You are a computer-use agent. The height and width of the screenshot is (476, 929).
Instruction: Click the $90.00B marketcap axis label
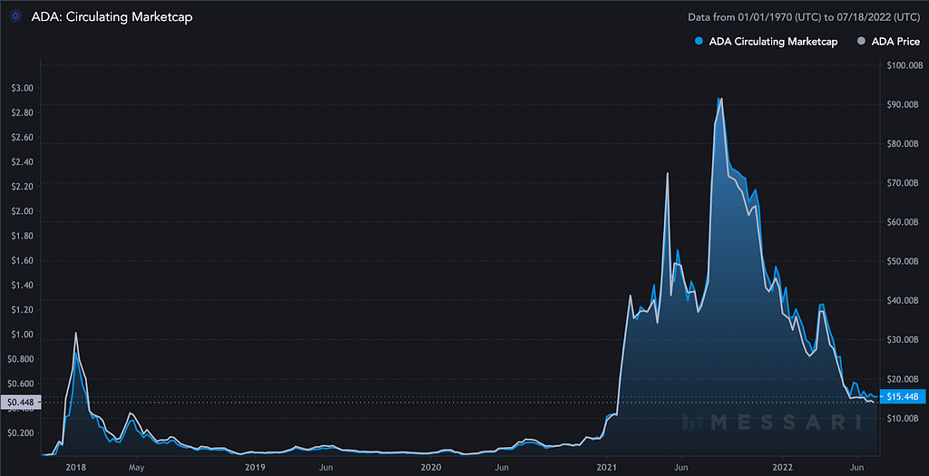903,105
